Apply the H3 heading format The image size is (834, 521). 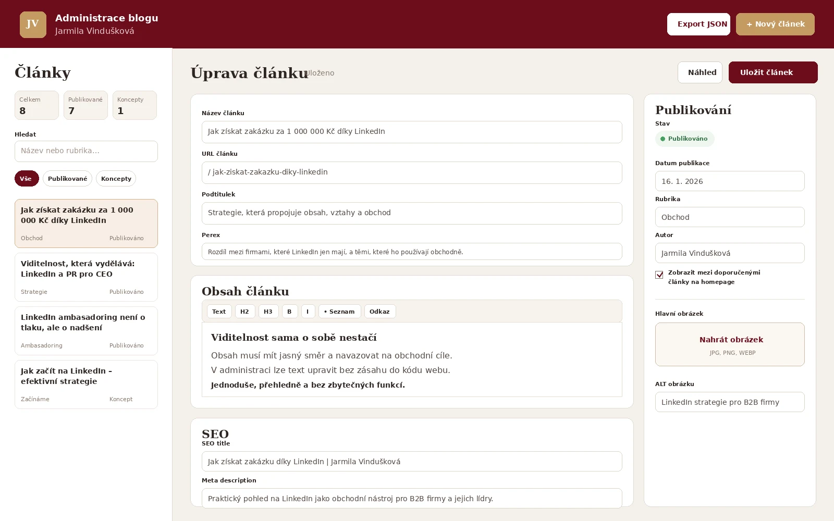pos(268,312)
